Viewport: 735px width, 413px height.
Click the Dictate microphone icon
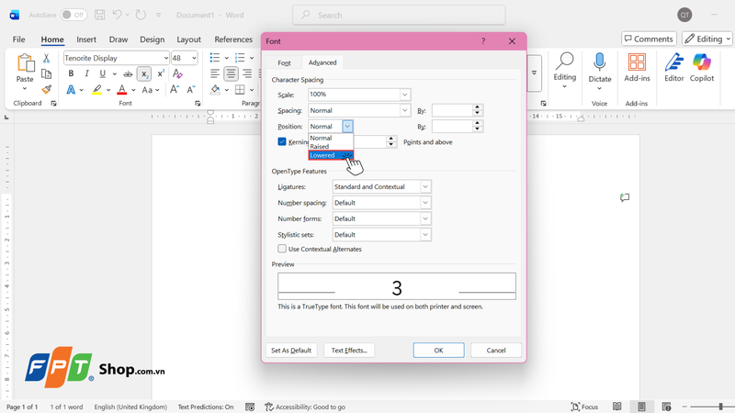click(x=600, y=62)
